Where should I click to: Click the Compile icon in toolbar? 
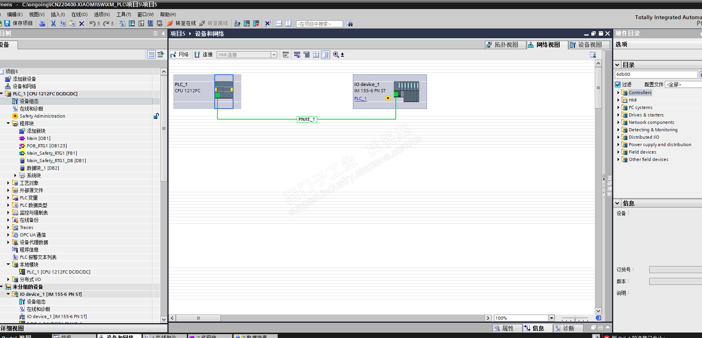point(122,23)
